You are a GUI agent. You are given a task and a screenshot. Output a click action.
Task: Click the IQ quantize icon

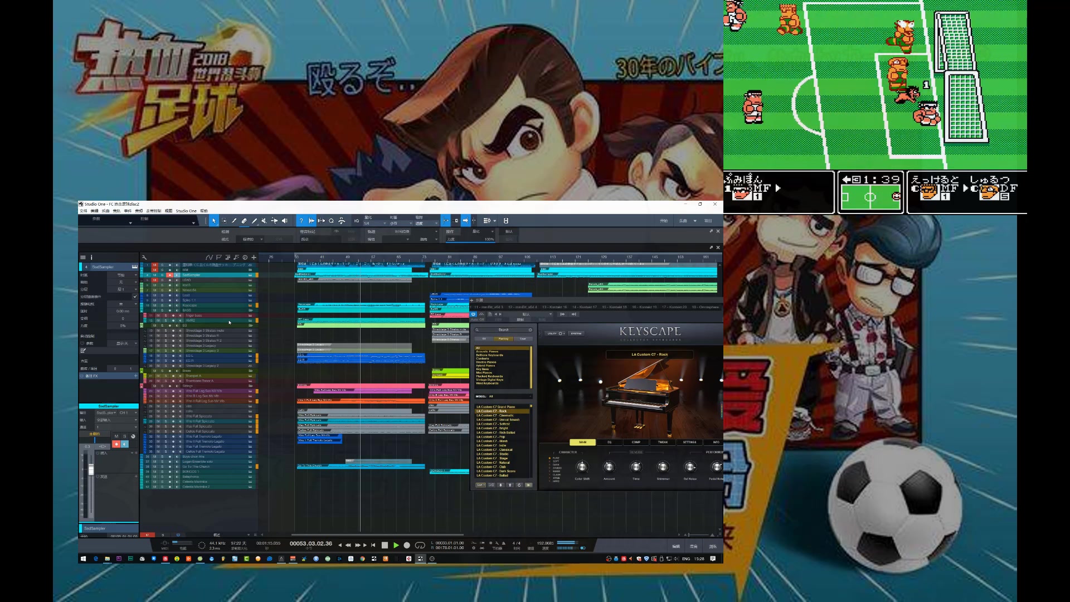357,221
